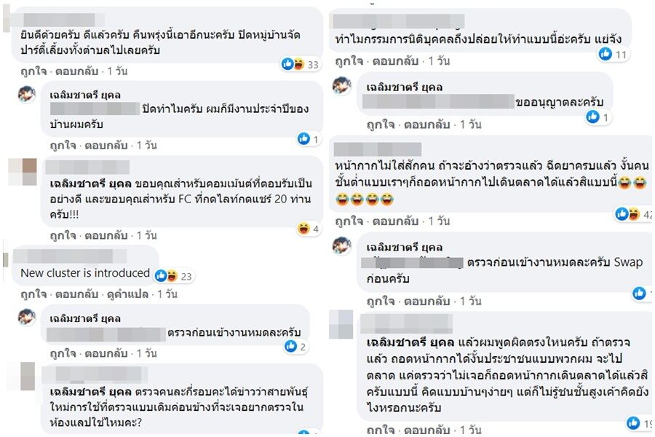
Task: Click 'ตอบกลับ' under the 'ยินดีด้วยครับ' comment
Action: click(76, 71)
